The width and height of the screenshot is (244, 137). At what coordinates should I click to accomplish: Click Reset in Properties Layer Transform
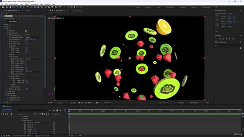(x=230, y=14)
